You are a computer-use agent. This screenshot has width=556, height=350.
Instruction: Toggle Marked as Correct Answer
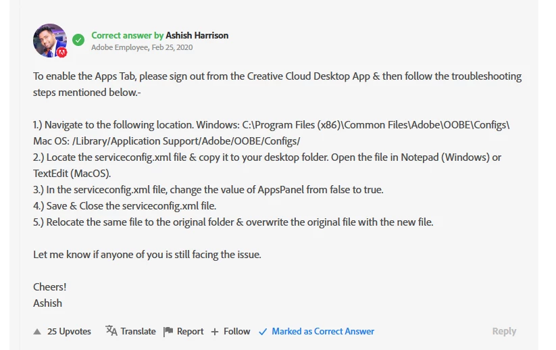(323, 331)
